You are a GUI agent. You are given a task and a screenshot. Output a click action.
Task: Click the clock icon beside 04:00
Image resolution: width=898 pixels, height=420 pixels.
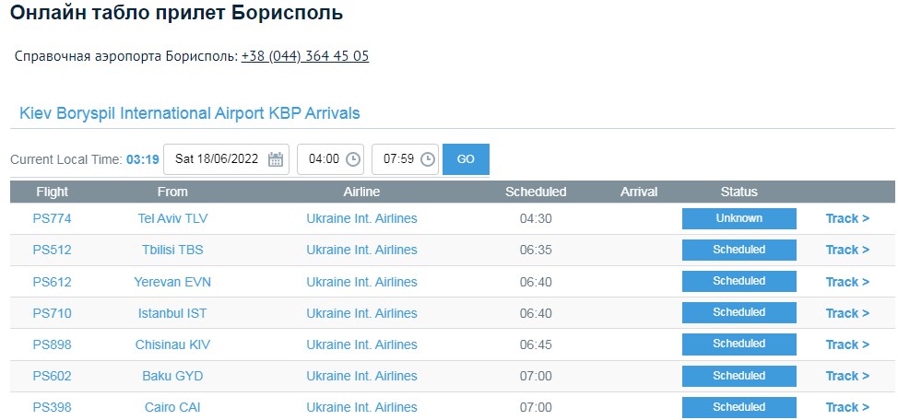coord(353,159)
